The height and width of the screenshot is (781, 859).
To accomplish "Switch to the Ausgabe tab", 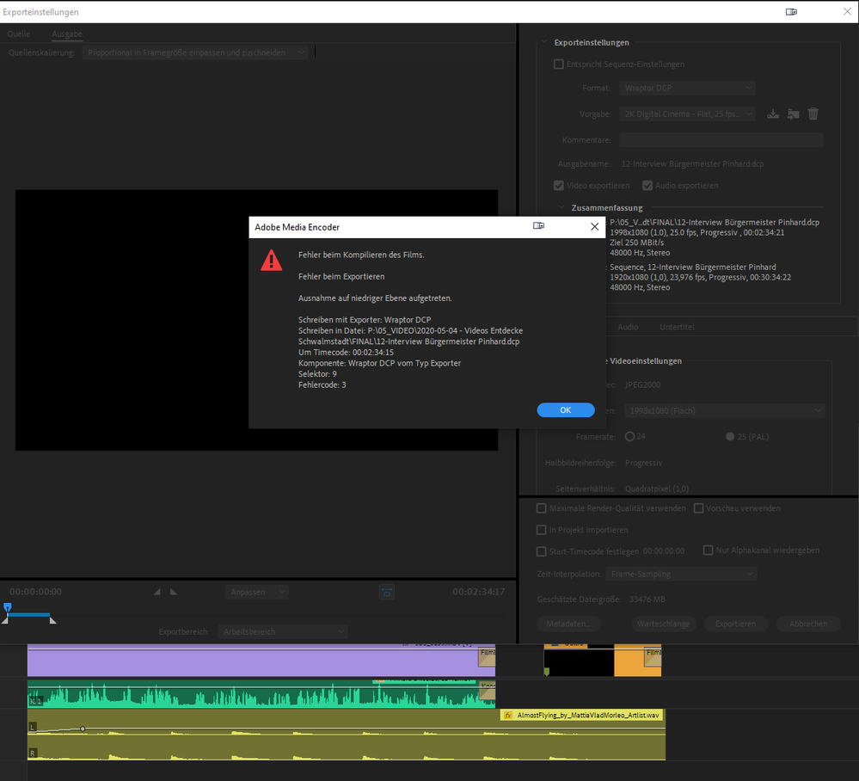I will pyautogui.click(x=67, y=34).
